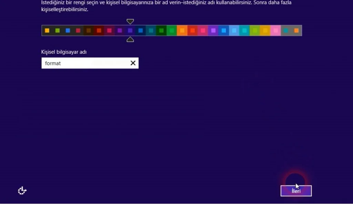Image resolution: width=353 pixels, height=204 pixels.
Task: Pick the lime green swatch beside gold
Action: tap(255, 31)
